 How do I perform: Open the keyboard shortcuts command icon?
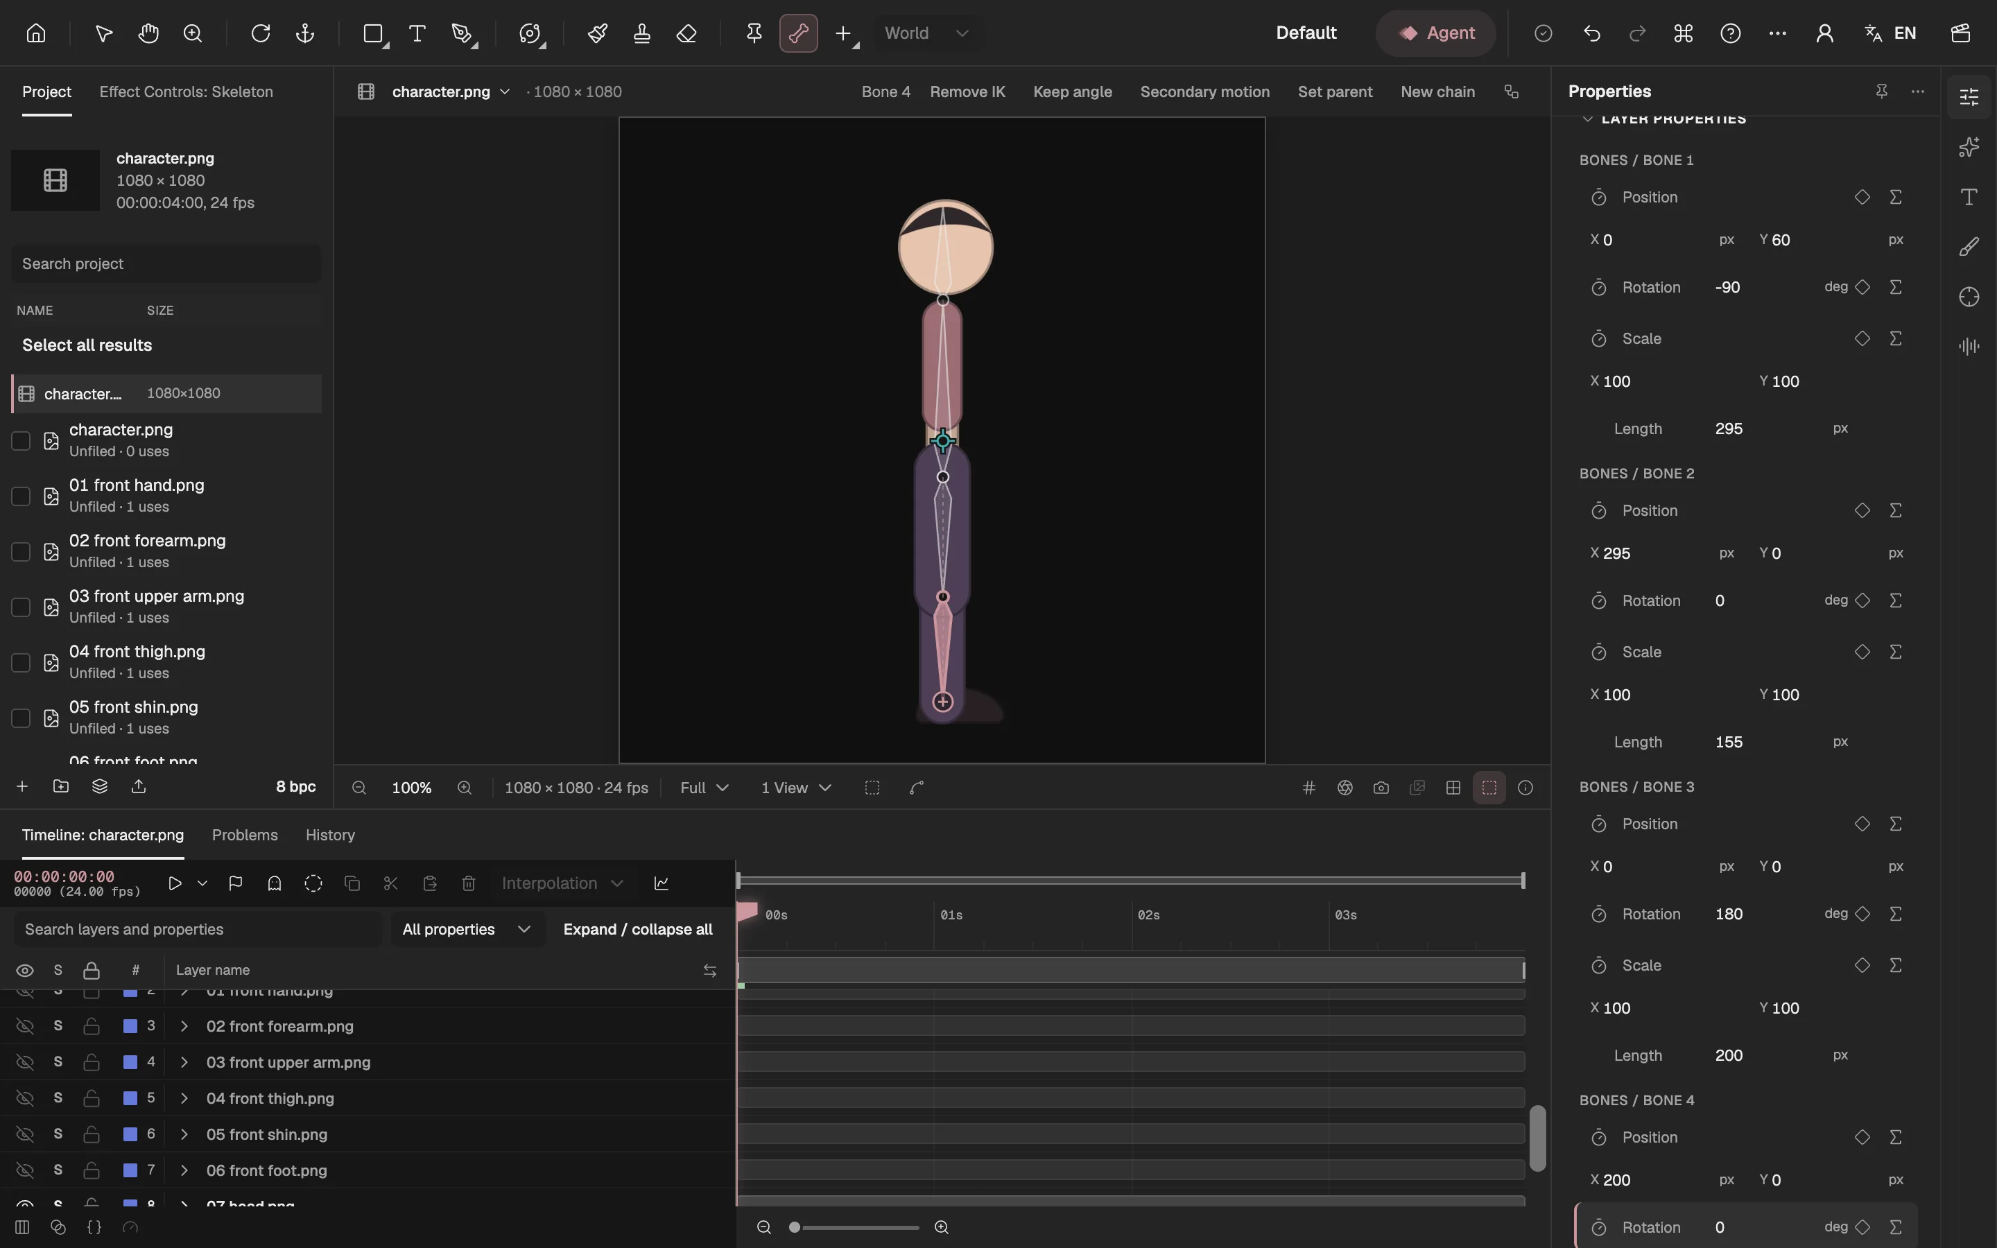(1683, 33)
